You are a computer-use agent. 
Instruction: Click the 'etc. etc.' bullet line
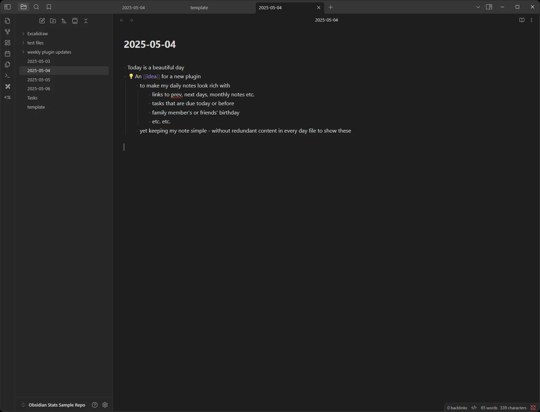[161, 122]
